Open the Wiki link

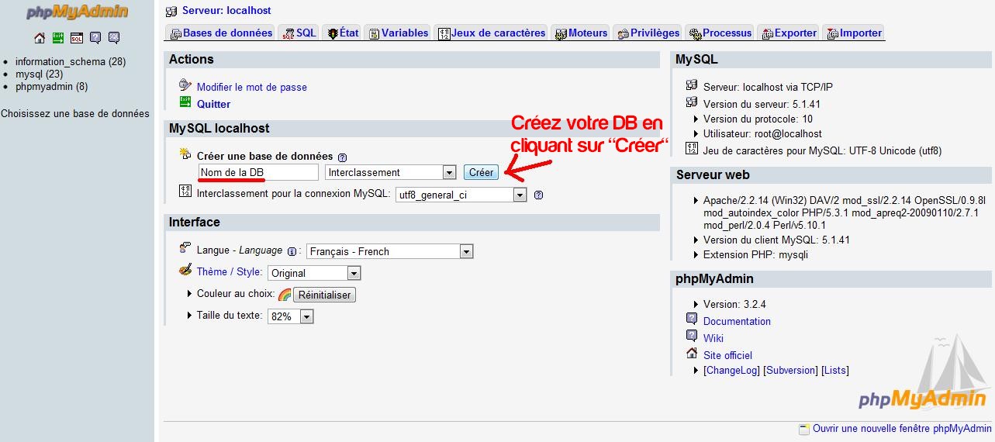click(713, 338)
